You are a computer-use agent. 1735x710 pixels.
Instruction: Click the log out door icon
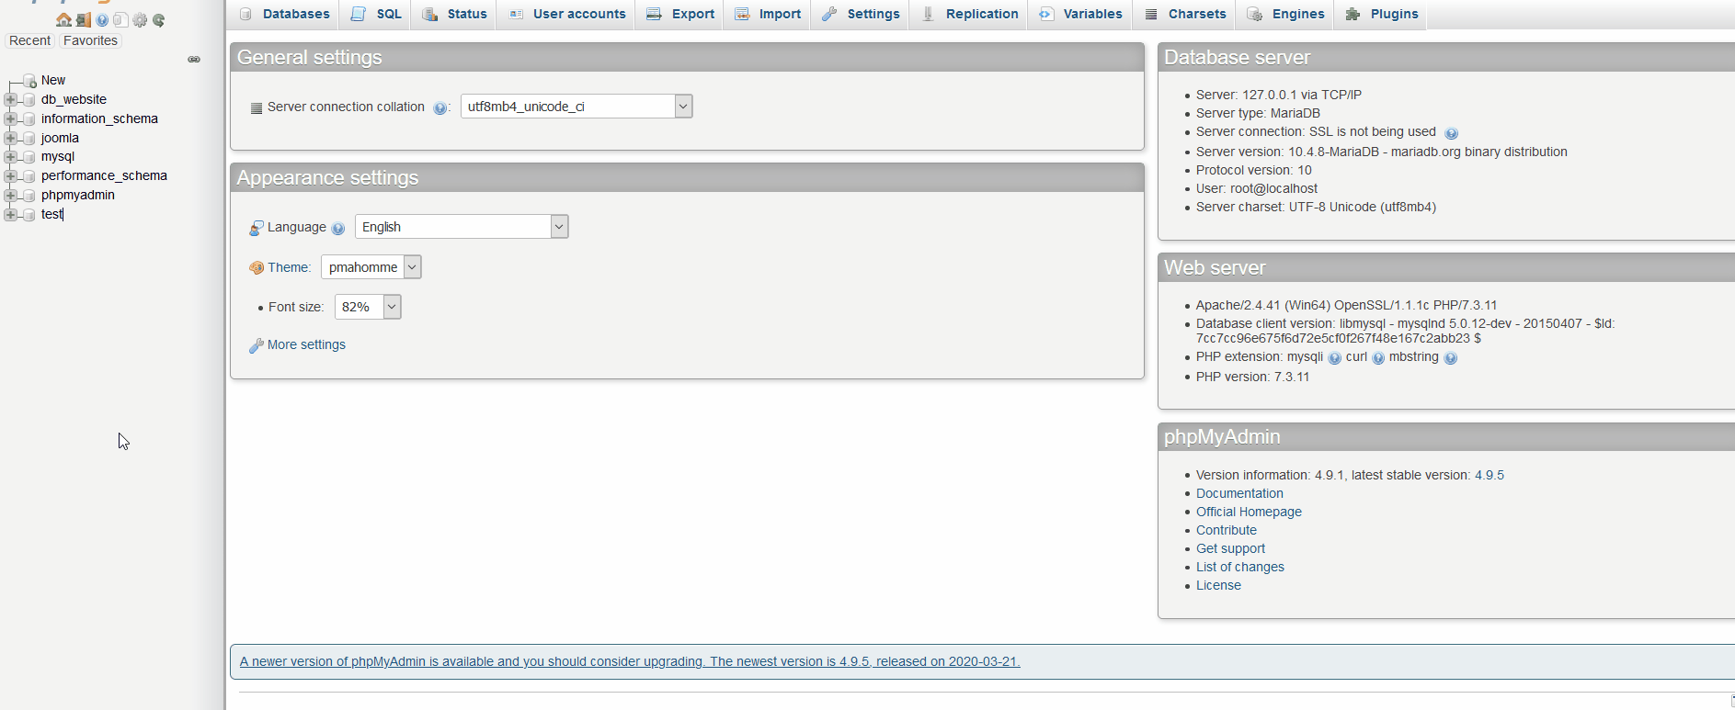click(83, 20)
